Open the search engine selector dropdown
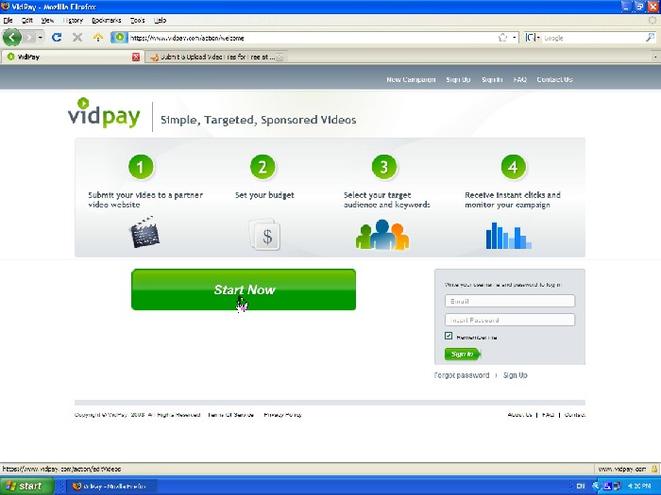This screenshot has height=495, width=661. point(533,38)
